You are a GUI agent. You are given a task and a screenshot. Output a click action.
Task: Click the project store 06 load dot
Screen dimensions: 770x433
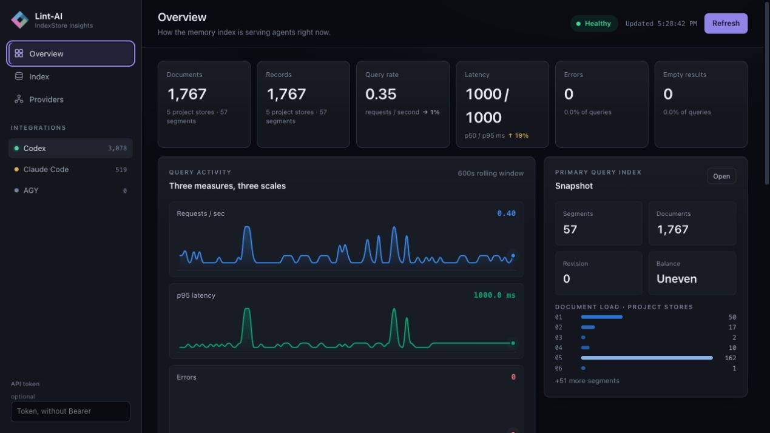click(x=583, y=368)
